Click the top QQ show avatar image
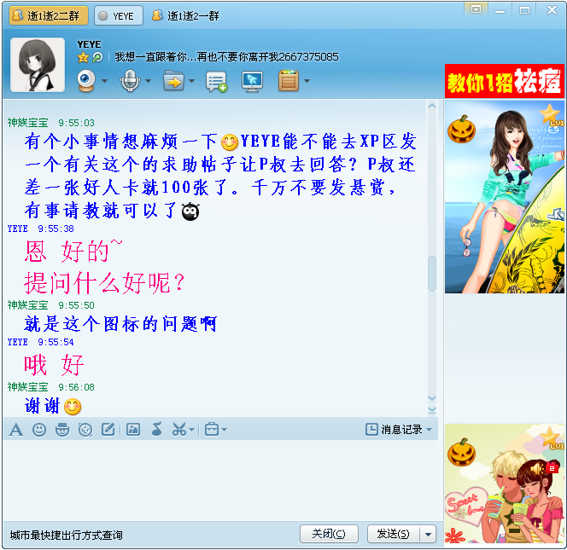Viewport: 567px width, 550px height. [x=505, y=197]
